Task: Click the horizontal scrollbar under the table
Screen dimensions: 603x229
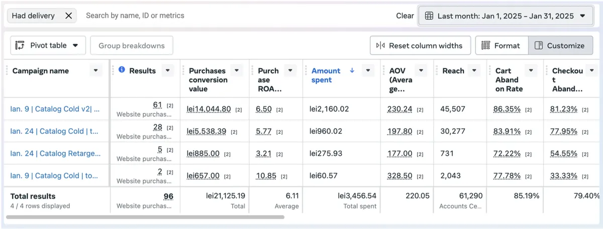Action: click(145, 217)
